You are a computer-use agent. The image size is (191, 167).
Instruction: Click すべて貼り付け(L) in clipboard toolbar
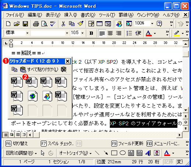(x=39, y=70)
